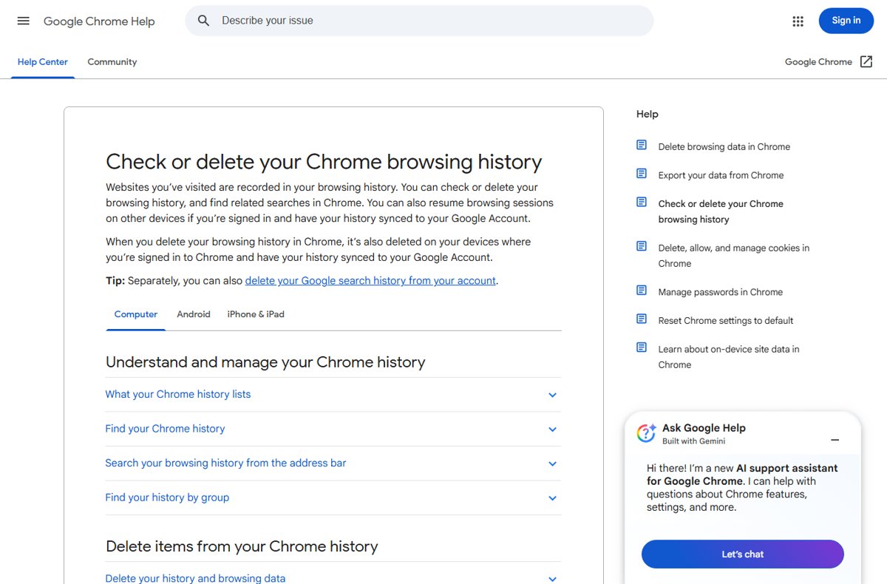Click Find your Chrome history heading text
The height and width of the screenshot is (584, 887).
pos(165,429)
